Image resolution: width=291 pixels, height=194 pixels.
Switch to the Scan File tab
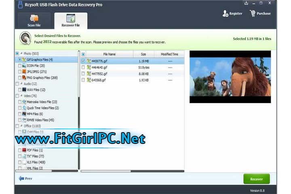[x=34, y=21]
